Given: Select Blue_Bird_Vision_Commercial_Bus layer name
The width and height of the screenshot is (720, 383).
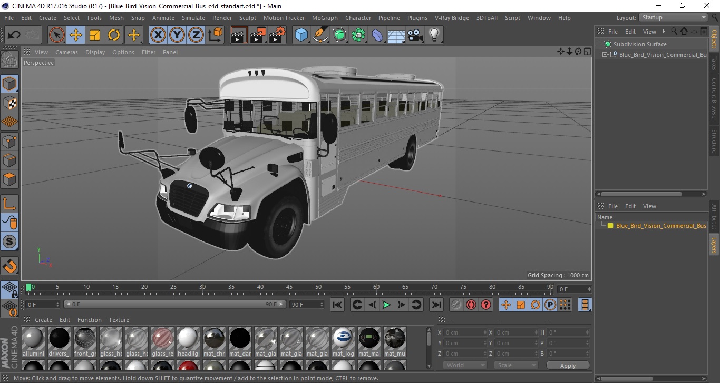Looking at the screenshot, I should pyautogui.click(x=661, y=226).
